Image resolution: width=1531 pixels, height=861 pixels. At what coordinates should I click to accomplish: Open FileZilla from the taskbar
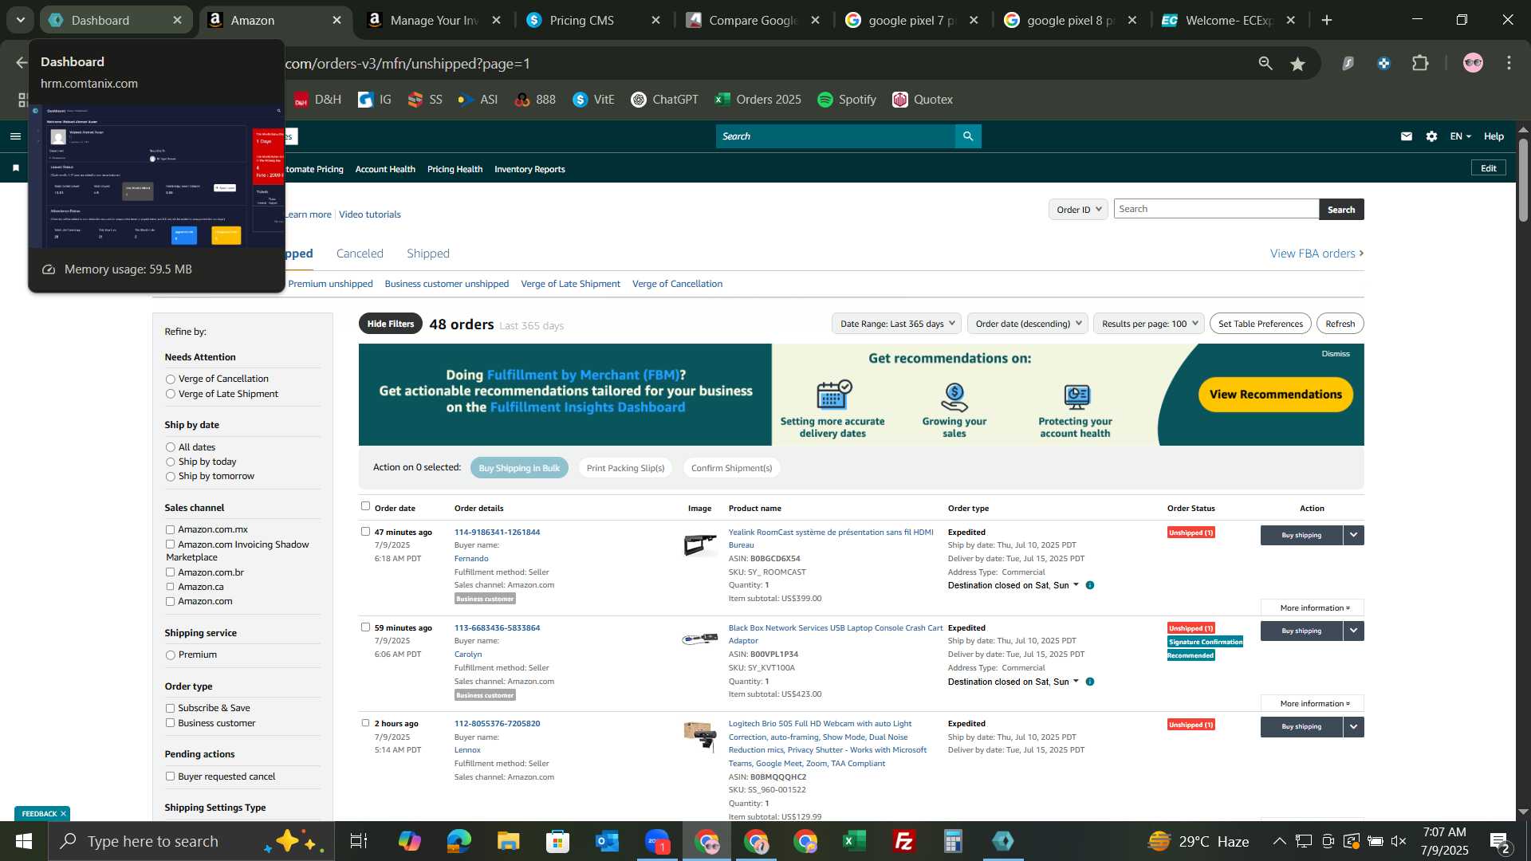click(904, 841)
